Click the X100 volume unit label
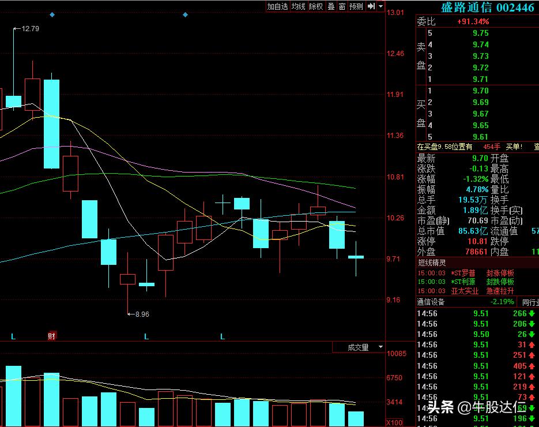The image size is (539, 427). (x=394, y=423)
